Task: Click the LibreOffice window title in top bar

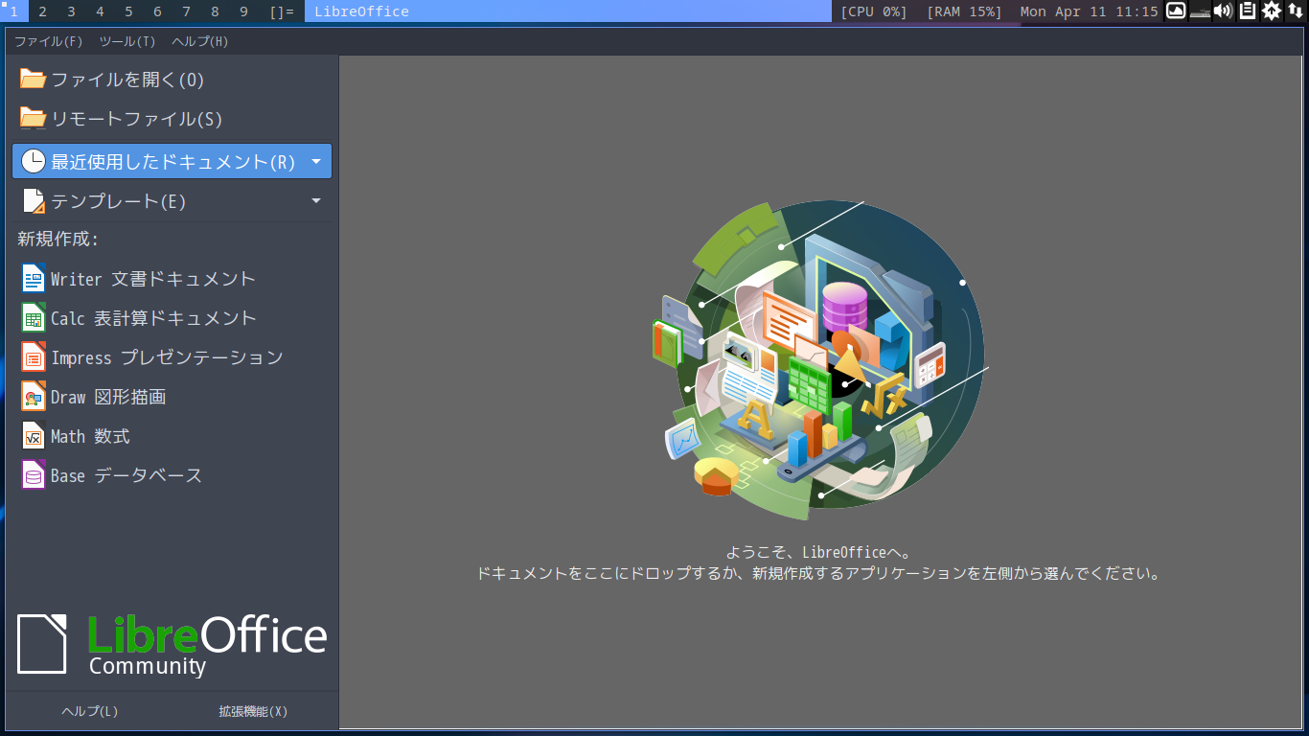Action: tap(361, 11)
